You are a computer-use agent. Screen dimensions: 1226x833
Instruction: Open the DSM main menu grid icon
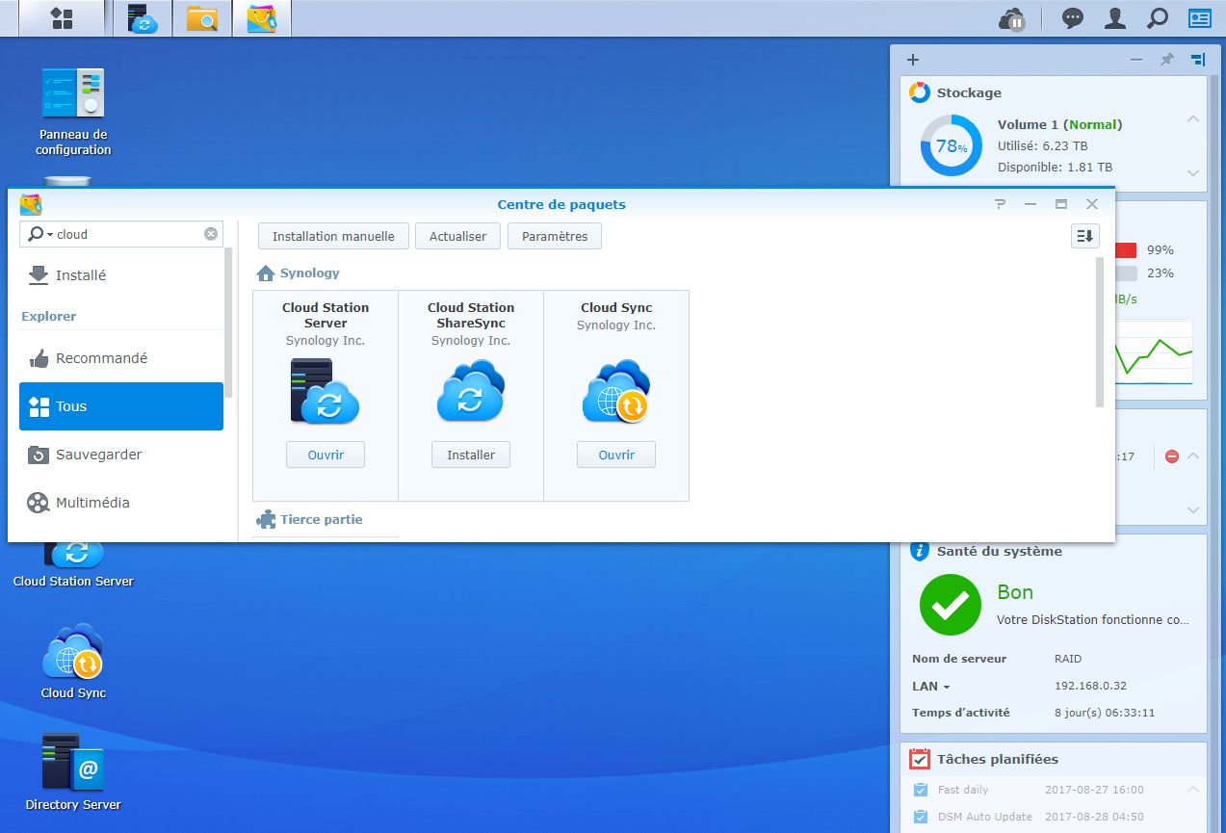(62, 18)
